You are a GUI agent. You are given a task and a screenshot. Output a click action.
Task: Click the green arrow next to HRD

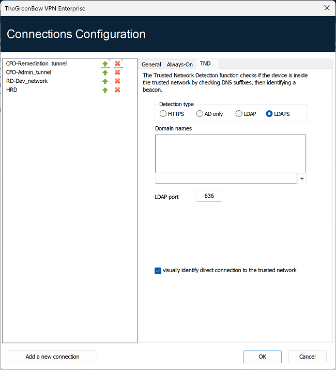(x=105, y=90)
